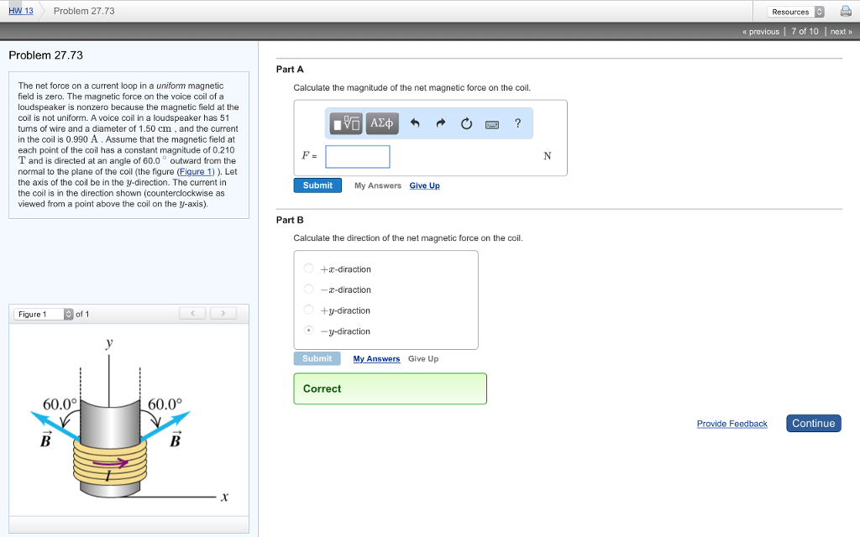The height and width of the screenshot is (537, 860).
Task: Click the Part B Submit button
Action: point(317,358)
